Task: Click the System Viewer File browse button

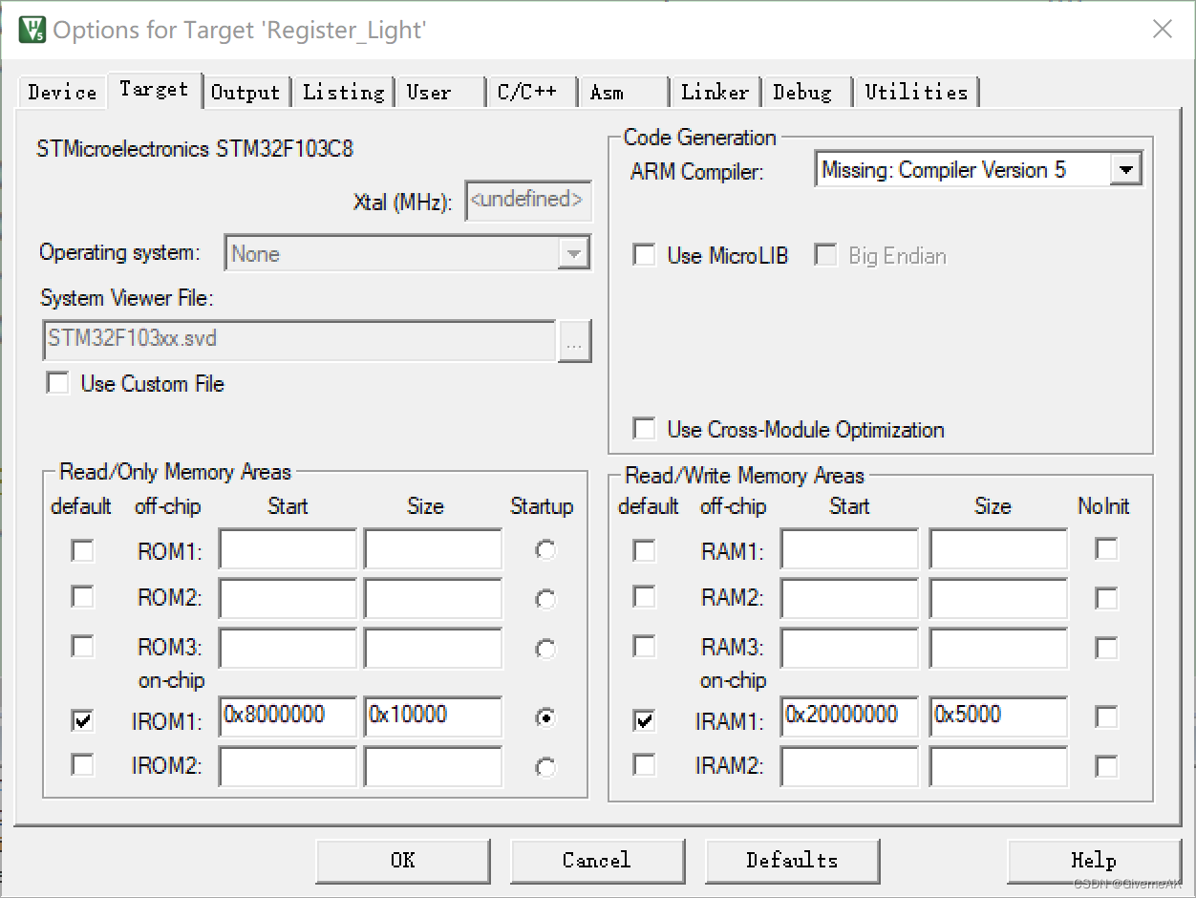Action: pyautogui.click(x=574, y=342)
